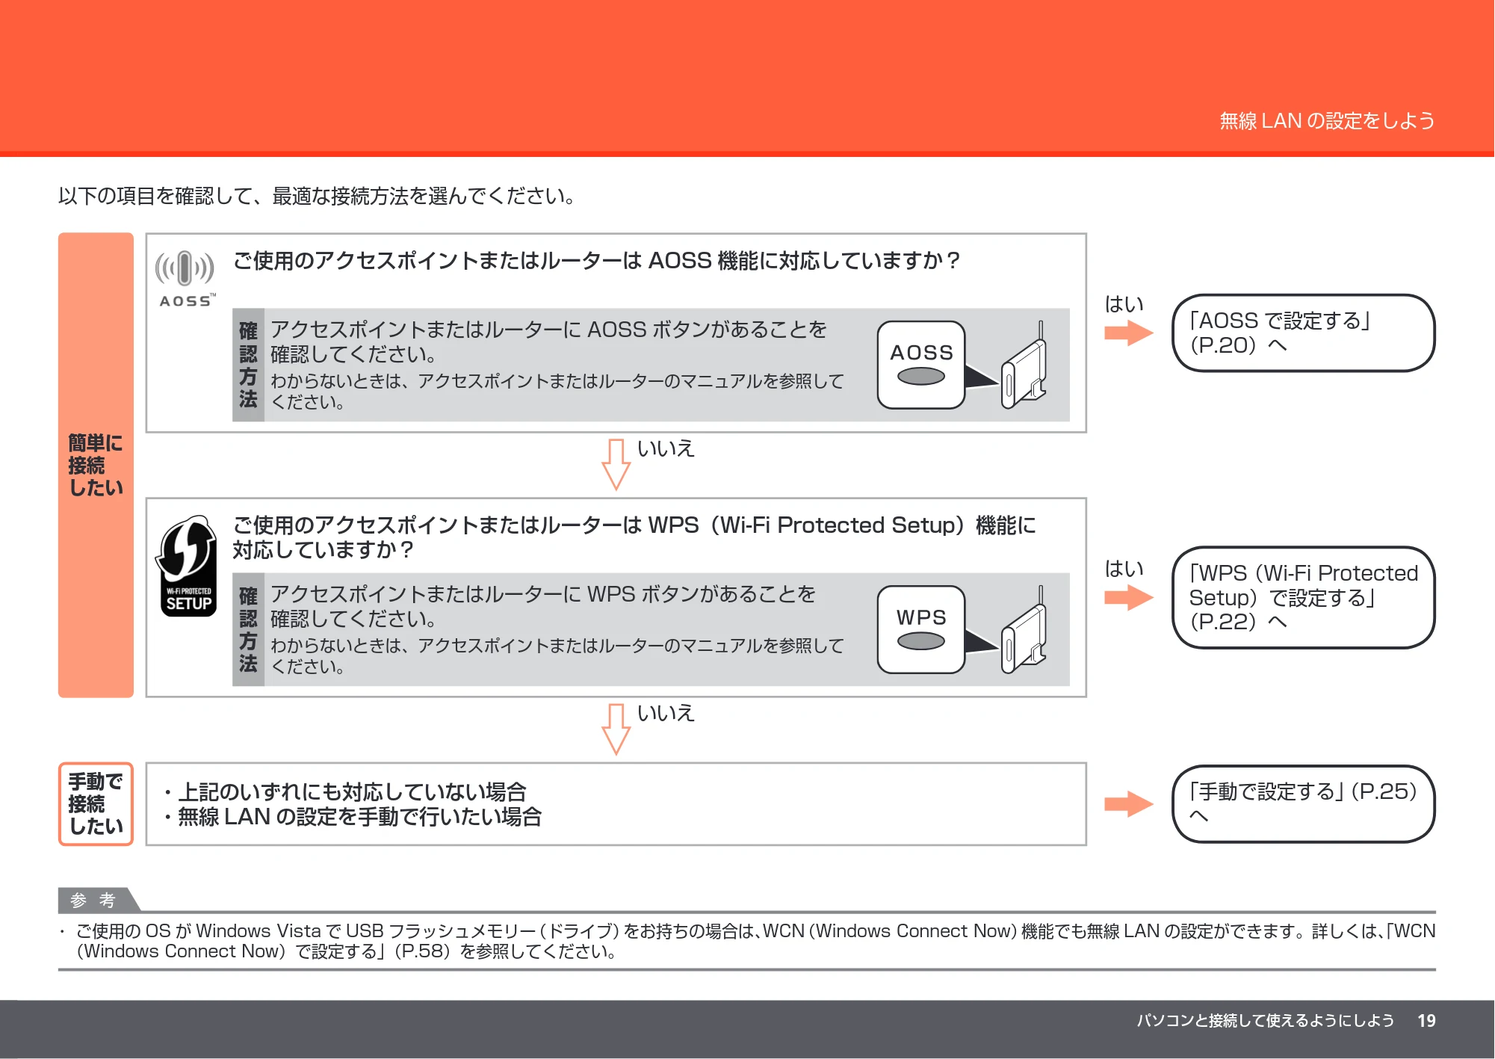Click the はい arrow next to WPS question
Screen dimensions: 1495x1059
tap(1129, 597)
